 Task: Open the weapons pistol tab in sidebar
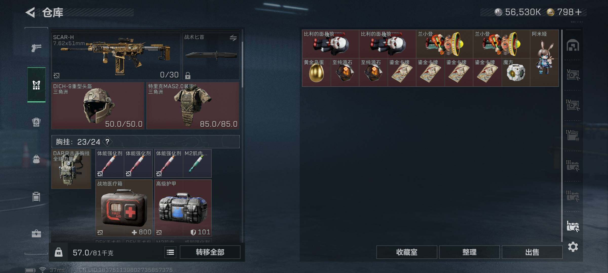36,48
